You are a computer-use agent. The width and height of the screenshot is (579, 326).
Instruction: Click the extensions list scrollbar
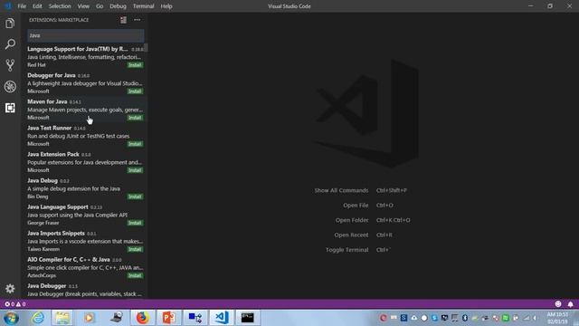coord(147,48)
